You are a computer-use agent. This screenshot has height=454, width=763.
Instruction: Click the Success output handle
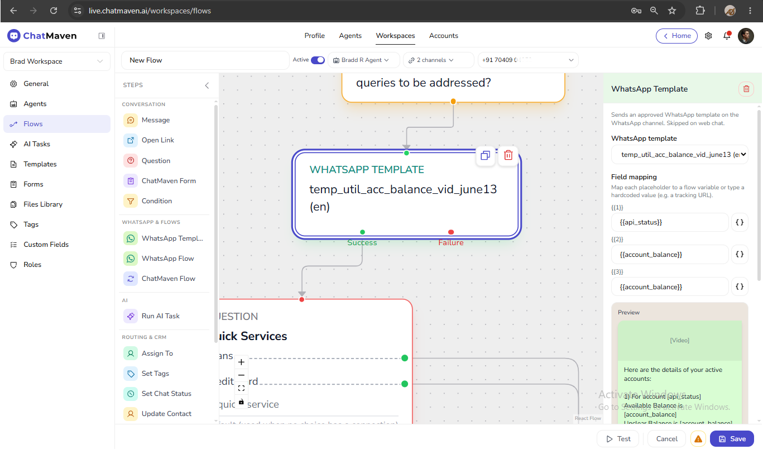pyautogui.click(x=362, y=232)
